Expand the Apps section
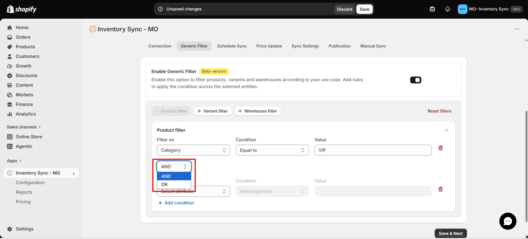 [x=14, y=161]
